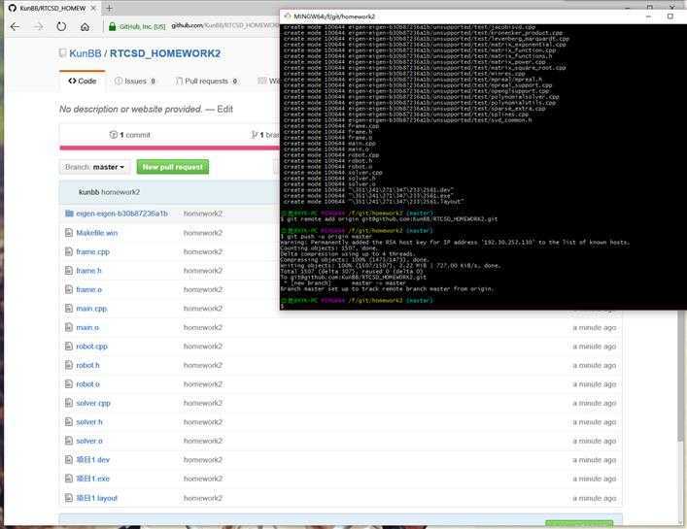The image size is (687, 529).
Task: Switch to the Issues tab
Action: (x=135, y=81)
